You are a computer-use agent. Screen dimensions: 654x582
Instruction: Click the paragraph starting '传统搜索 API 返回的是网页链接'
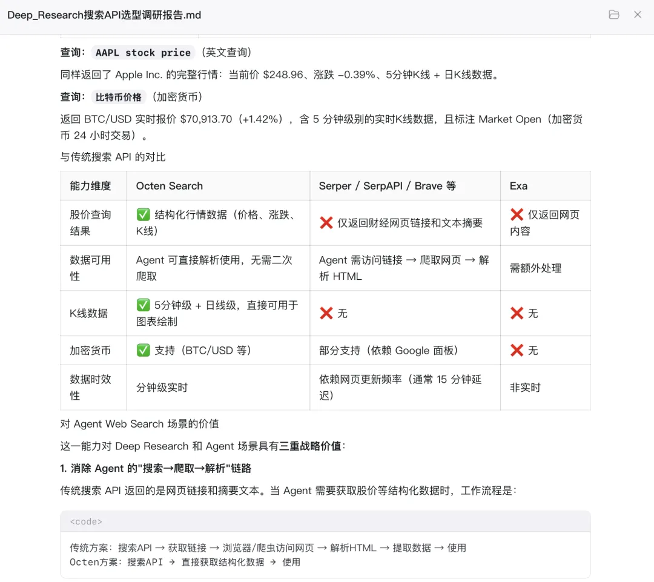point(289,491)
